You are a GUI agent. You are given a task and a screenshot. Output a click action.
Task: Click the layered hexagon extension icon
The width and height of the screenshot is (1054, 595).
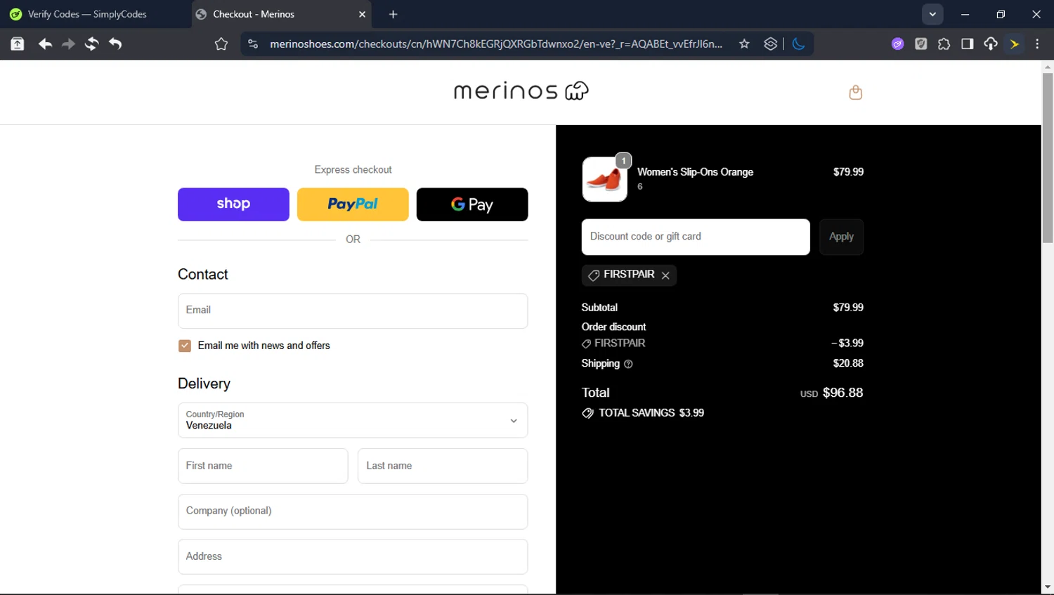click(x=771, y=44)
